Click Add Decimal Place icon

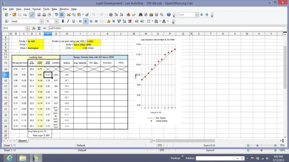(x=124, y=21)
